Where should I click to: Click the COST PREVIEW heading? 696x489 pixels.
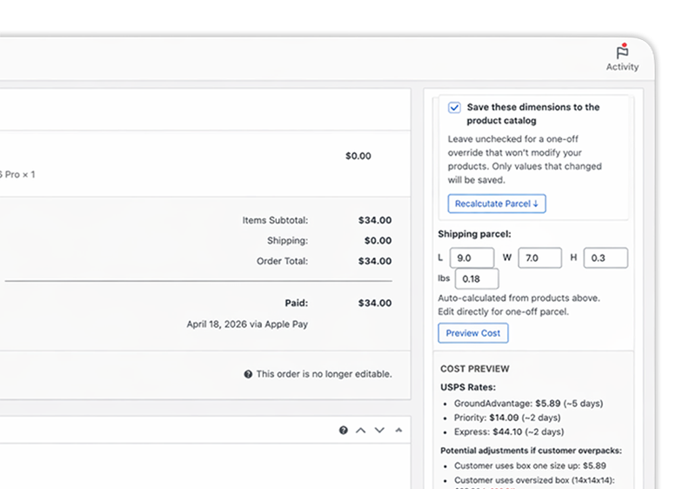point(475,369)
